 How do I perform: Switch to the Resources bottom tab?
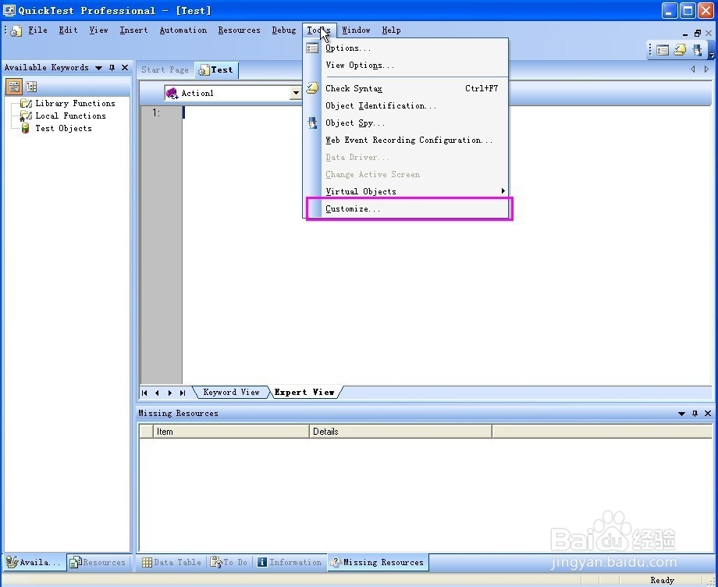[98, 562]
